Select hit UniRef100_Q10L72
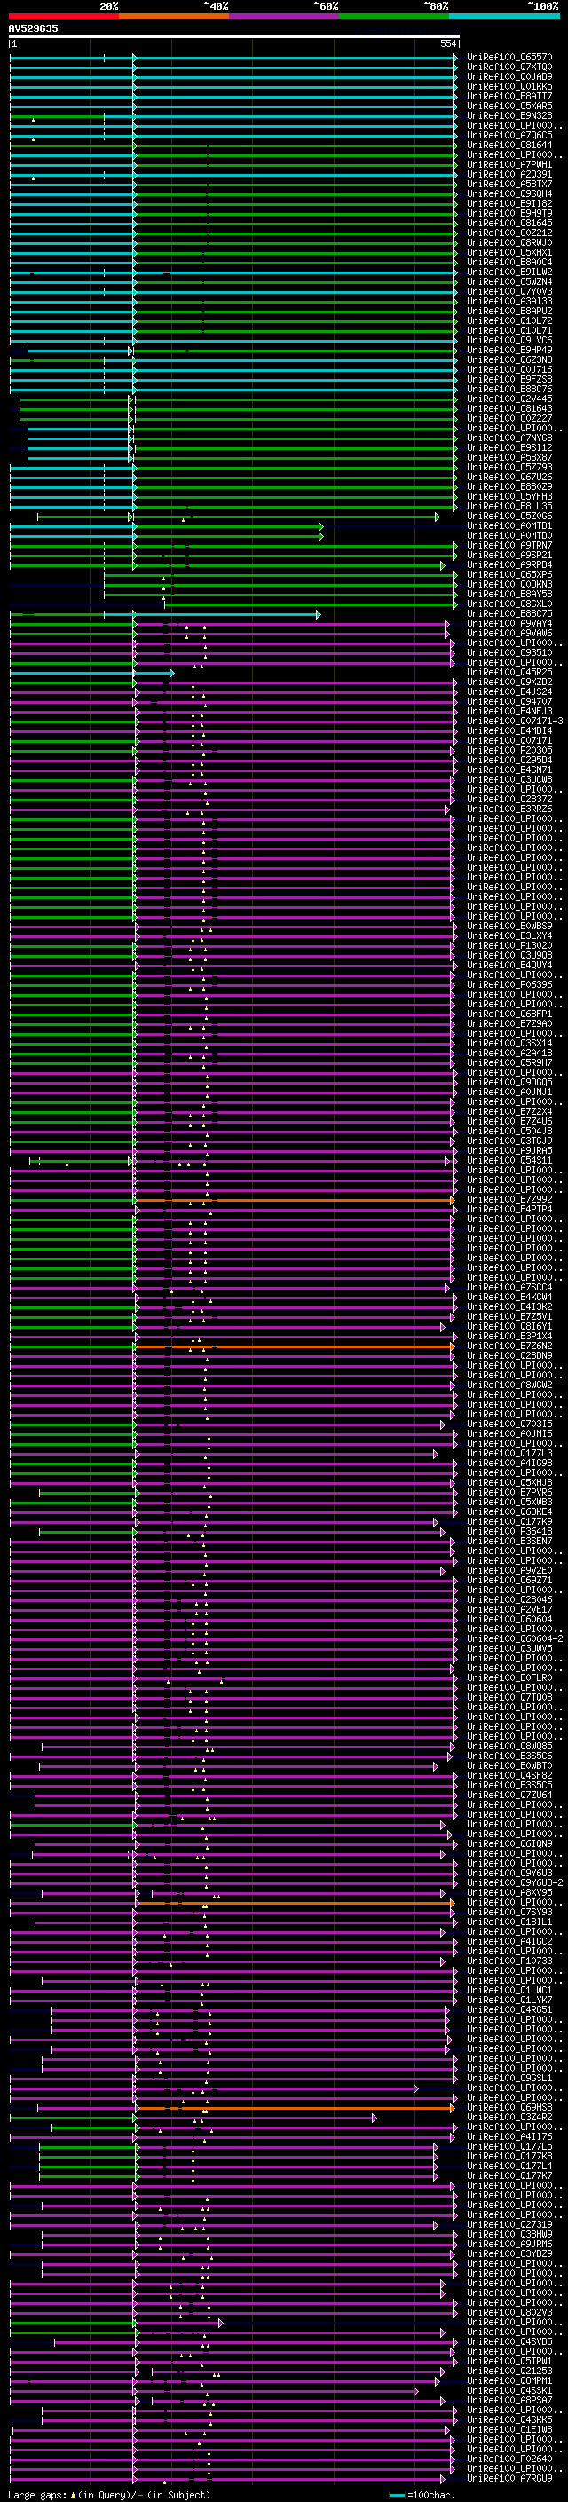The height and width of the screenshot is (2502, 568). pyautogui.click(x=509, y=320)
